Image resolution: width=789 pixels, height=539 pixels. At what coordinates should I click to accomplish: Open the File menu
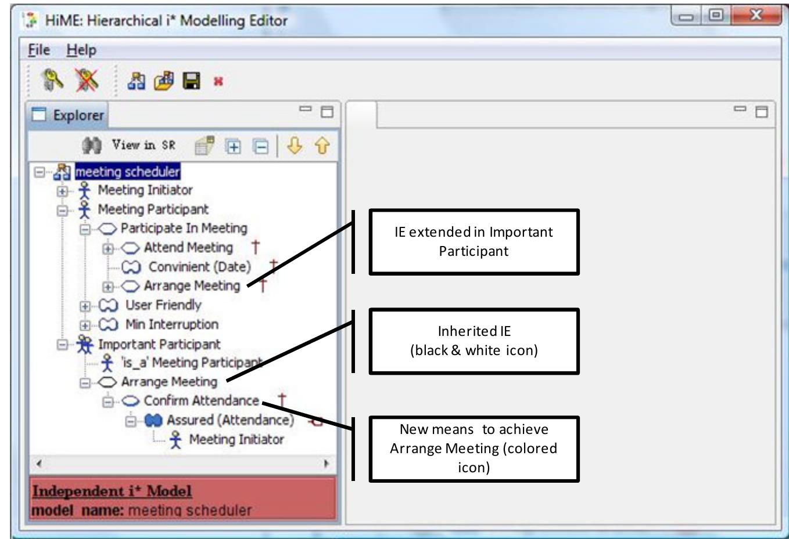pyautogui.click(x=39, y=50)
